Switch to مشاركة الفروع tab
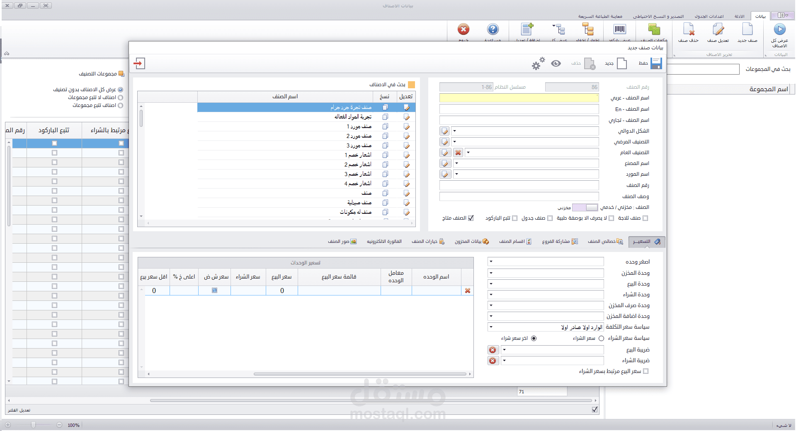This screenshot has height=431, width=796. click(560, 241)
